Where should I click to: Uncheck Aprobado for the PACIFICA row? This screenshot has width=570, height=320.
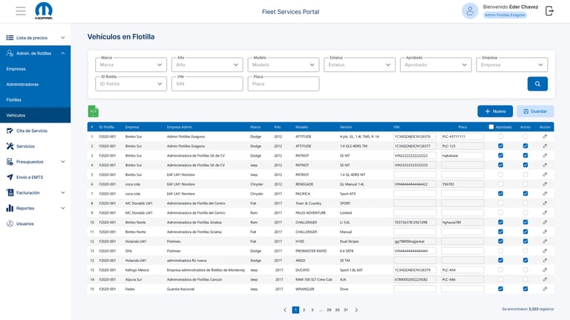tap(500, 194)
